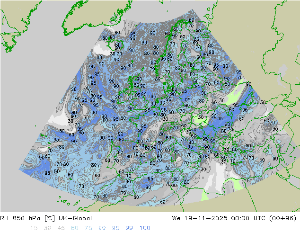This screenshot has width=300, height=232.
Task: Click the 'RH 850 hPa' title text
Action: pos(20,218)
